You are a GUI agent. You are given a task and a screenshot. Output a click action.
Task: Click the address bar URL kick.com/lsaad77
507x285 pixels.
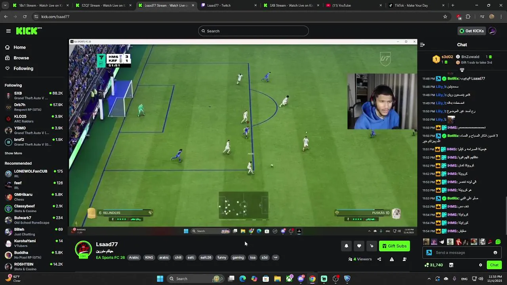[55, 17]
